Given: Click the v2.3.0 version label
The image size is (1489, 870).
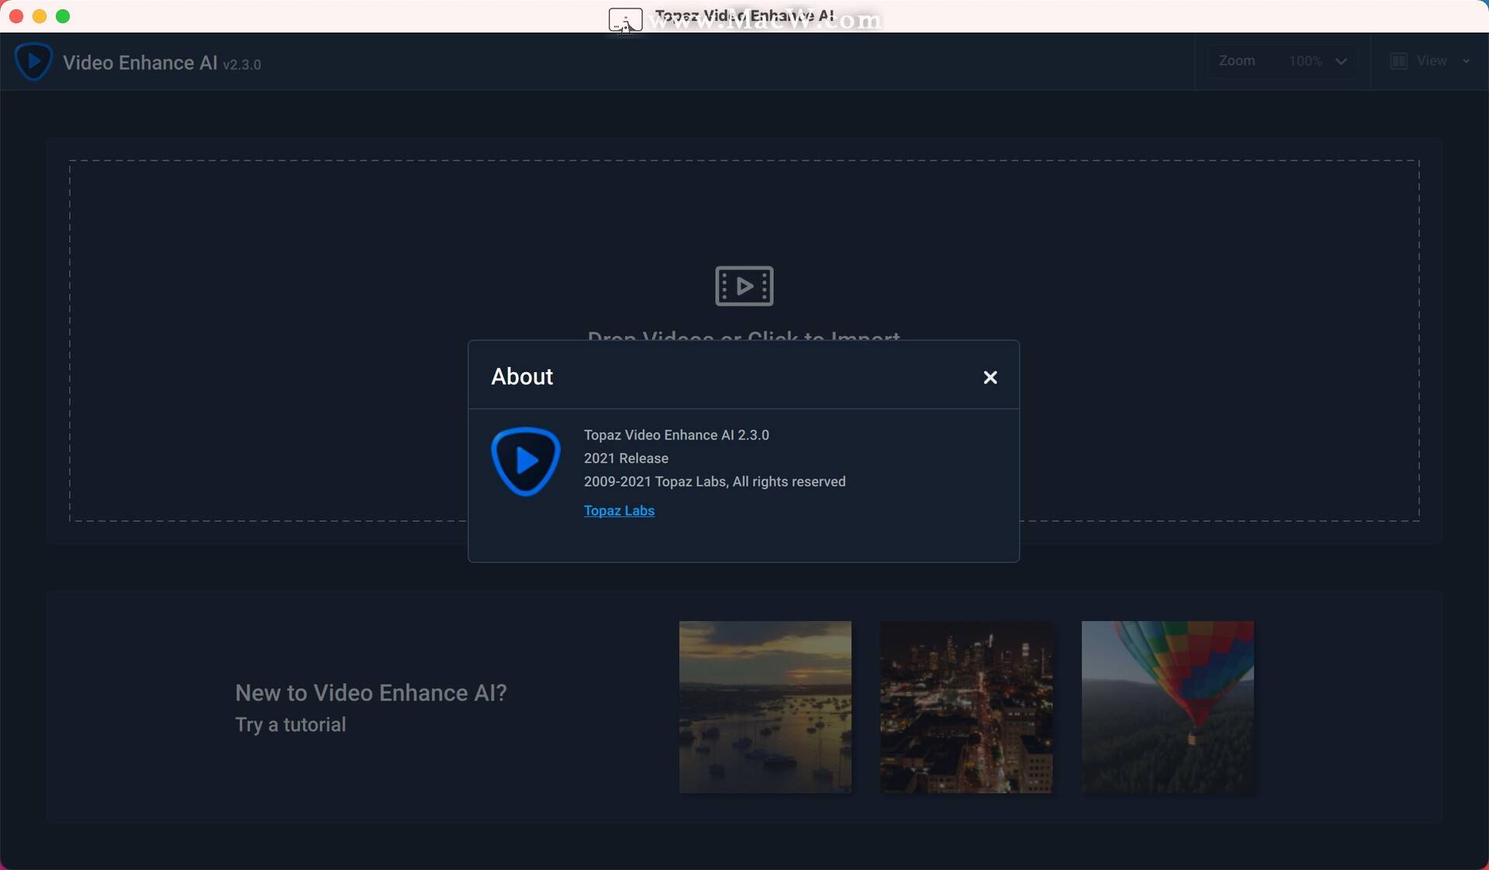Looking at the screenshot, I should [x=242, y=64].
